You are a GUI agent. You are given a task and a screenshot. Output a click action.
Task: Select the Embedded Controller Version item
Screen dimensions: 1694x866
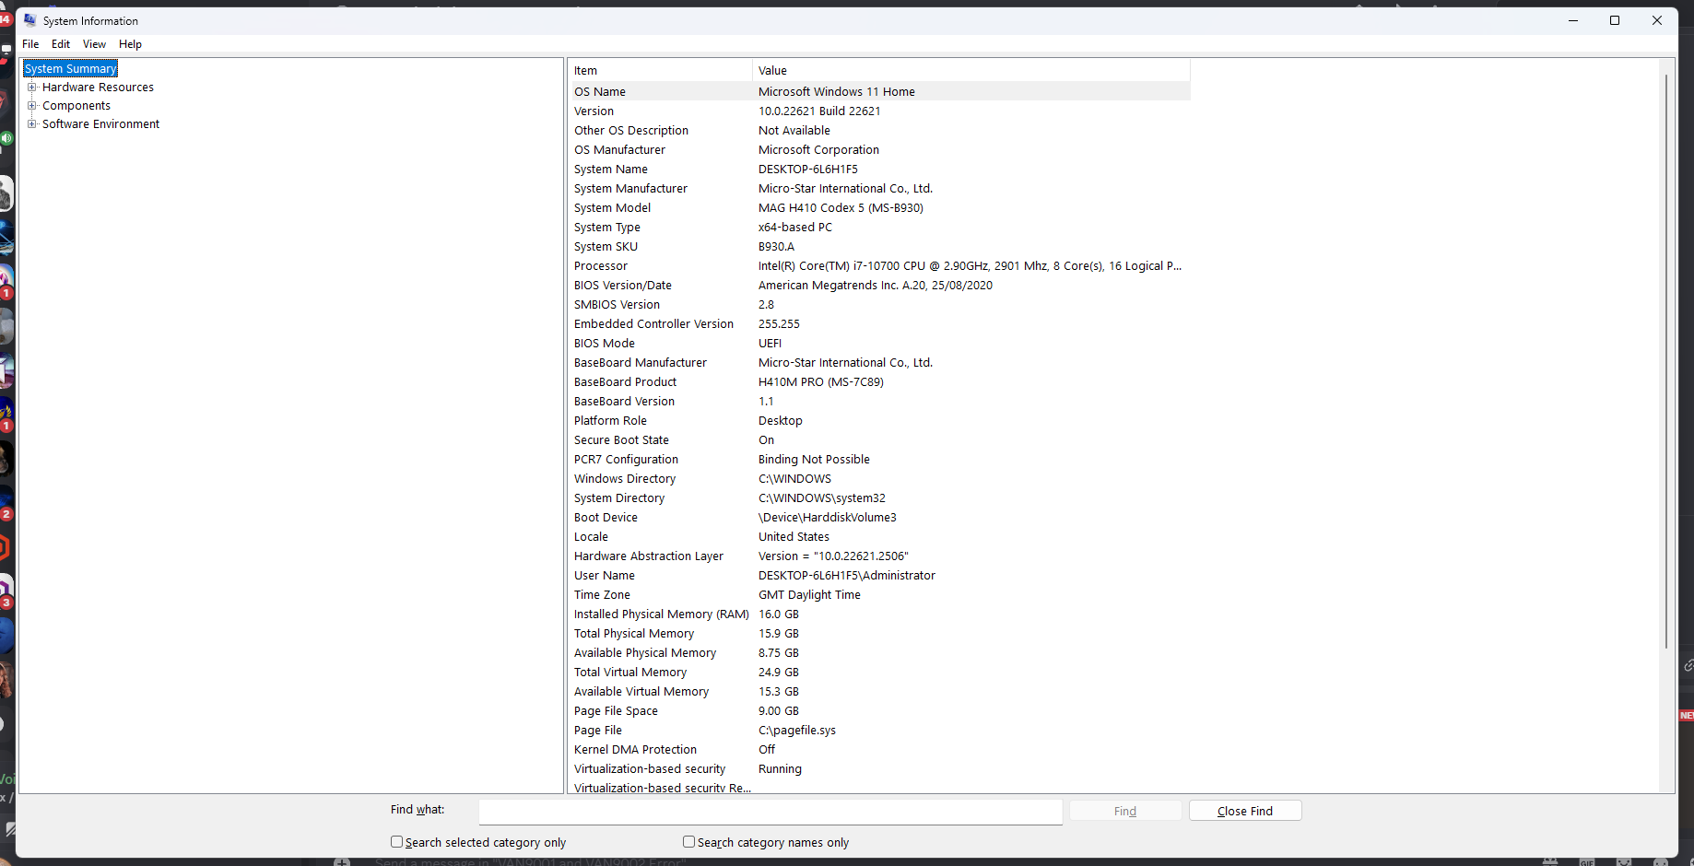(653, 324)
